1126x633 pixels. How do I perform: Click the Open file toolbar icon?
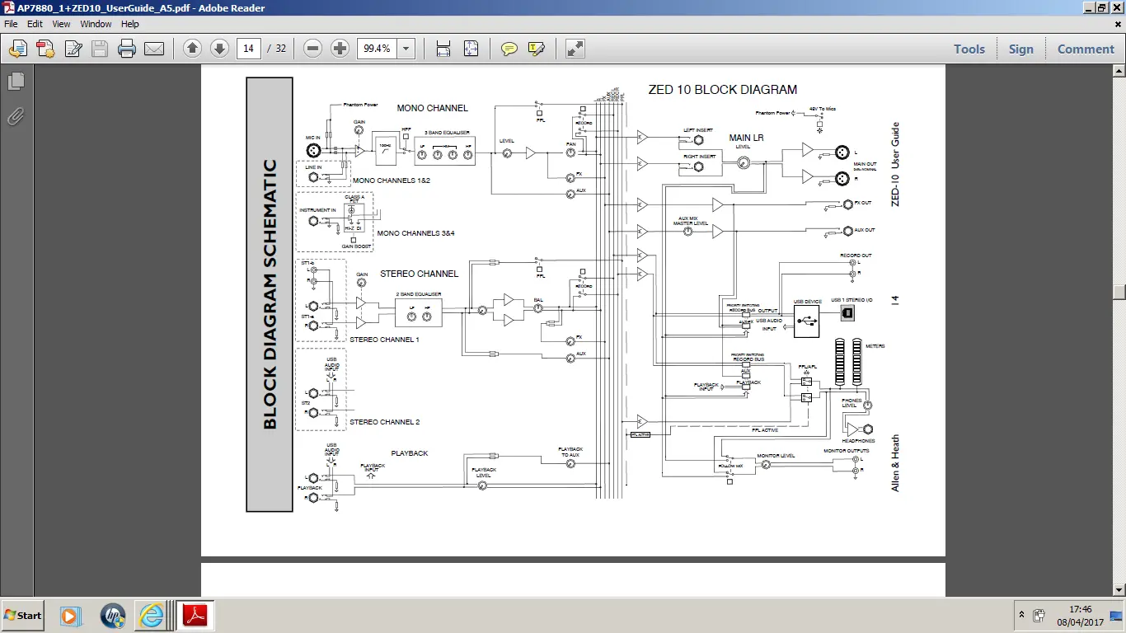[x=17, y=49]
